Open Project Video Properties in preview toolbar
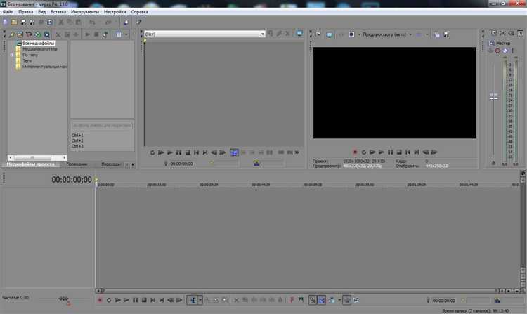The image size is (527, 314). pyautogui.click(x=318, y=34)
